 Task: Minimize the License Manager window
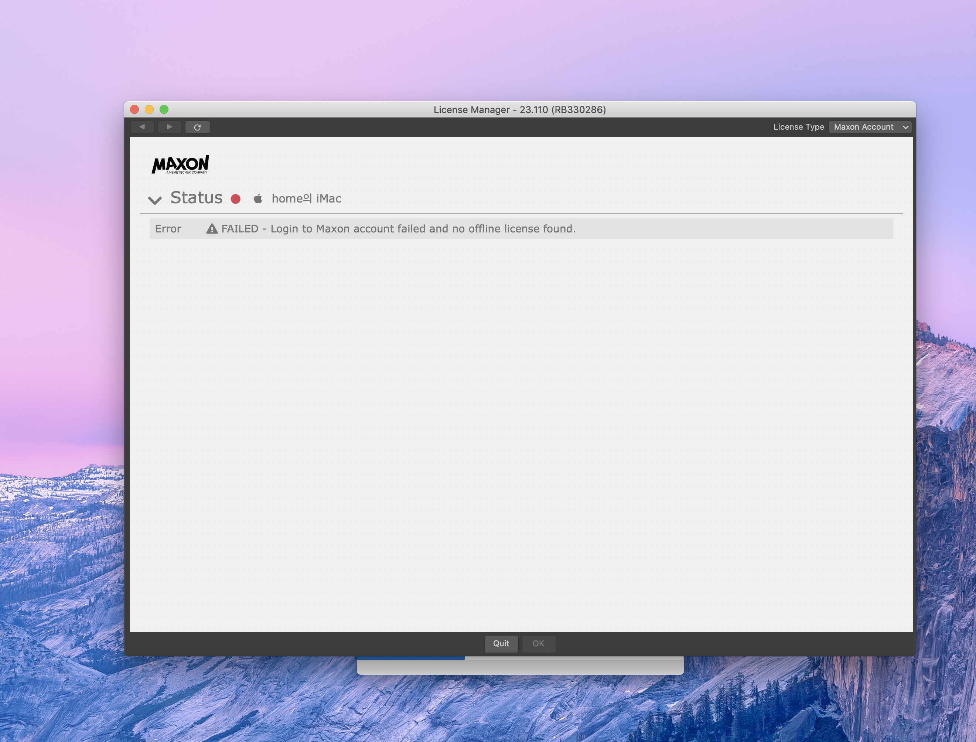point(149,109)
